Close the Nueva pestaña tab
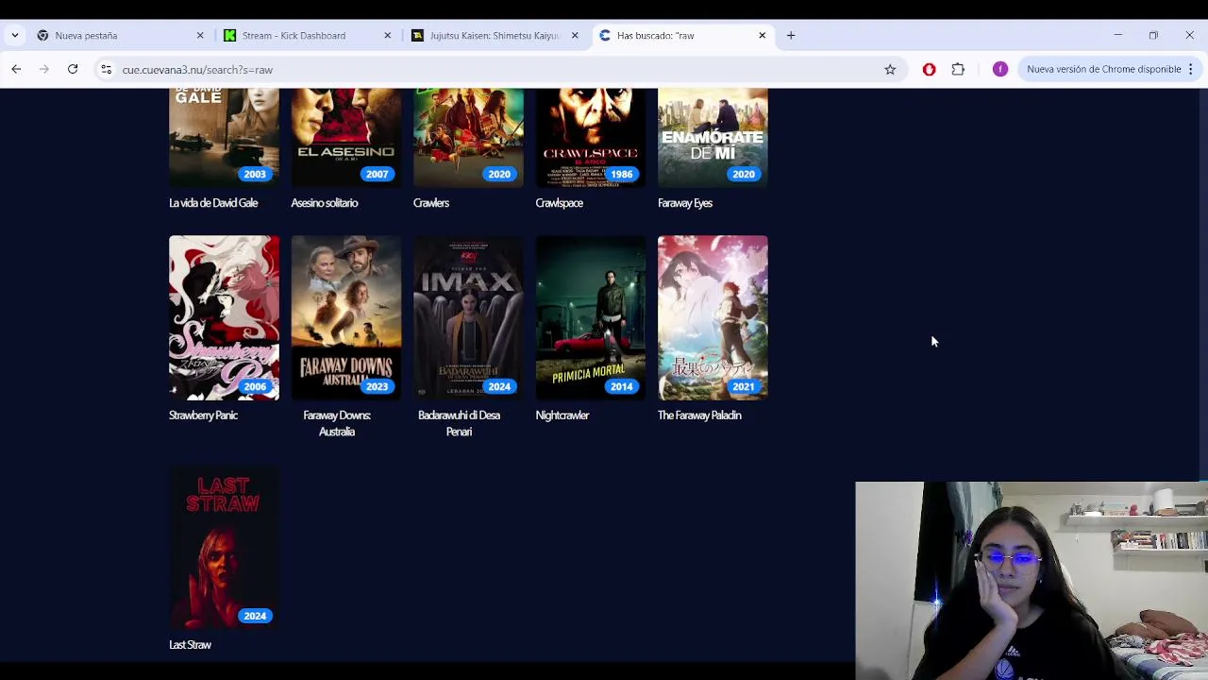 (x=200, y=35)
